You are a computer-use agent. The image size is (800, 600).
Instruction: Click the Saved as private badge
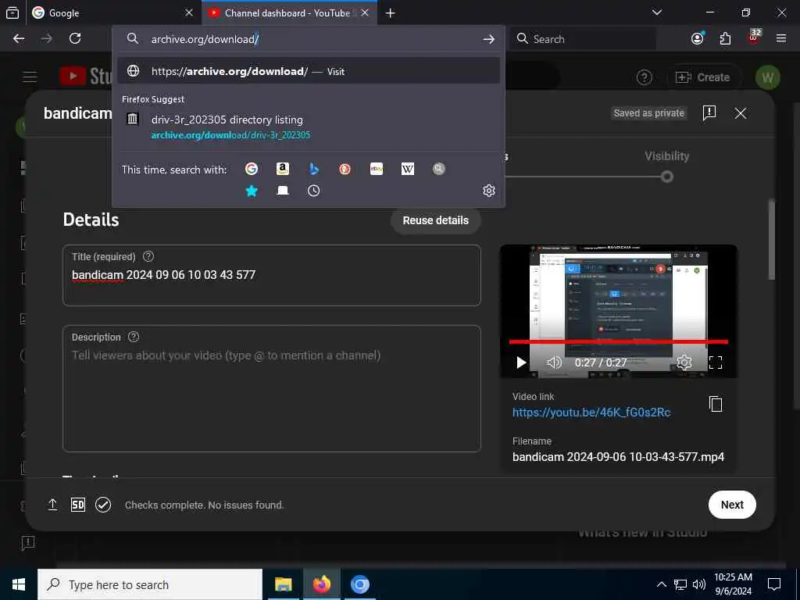coord(648,113)
